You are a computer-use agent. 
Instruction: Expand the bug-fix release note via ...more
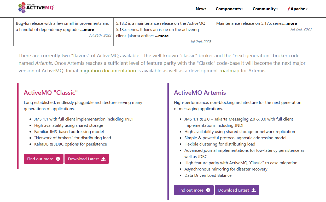coord(87,29)
